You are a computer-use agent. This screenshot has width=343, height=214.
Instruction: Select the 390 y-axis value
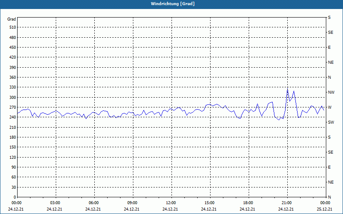click(13, 68)
